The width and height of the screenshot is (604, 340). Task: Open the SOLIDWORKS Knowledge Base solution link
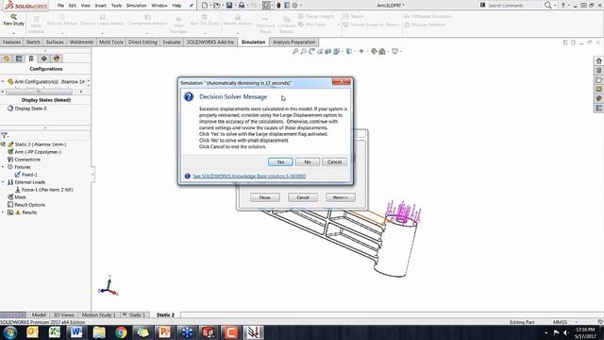[x=249, y=176]
